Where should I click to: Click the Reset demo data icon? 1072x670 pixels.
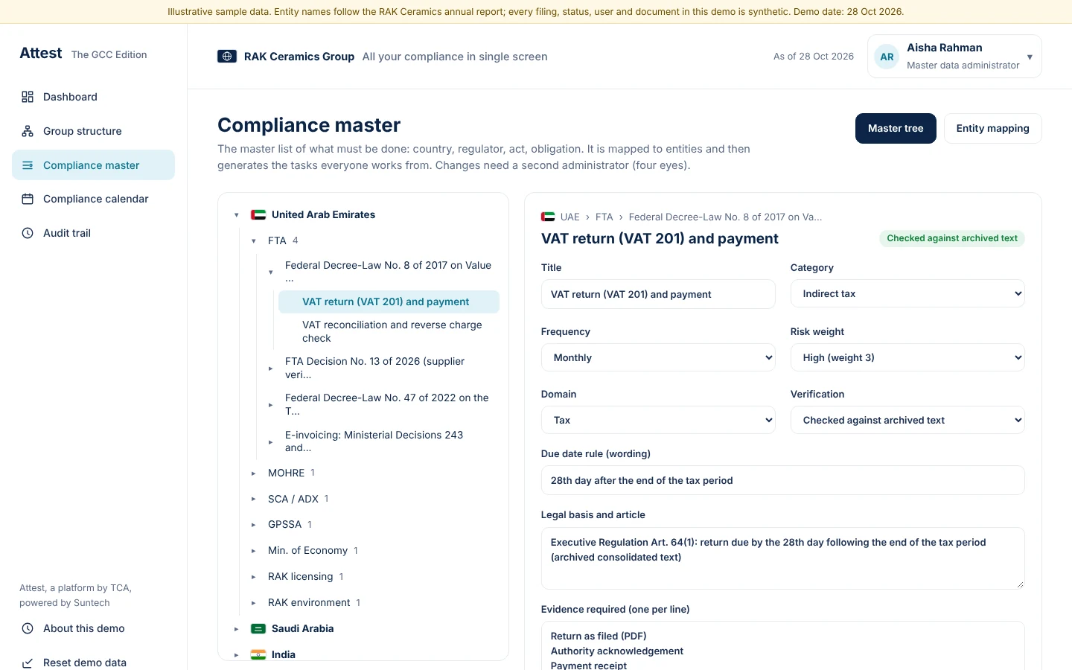coord(28,663)
